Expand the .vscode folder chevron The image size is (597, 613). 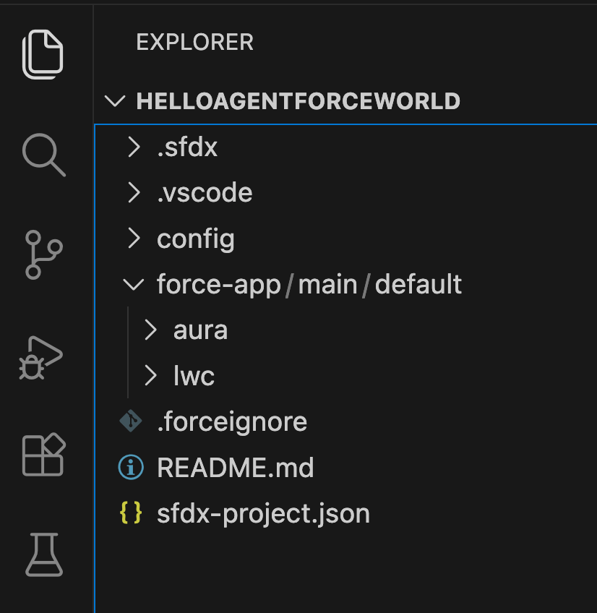pyautogui.click(x=134, y=193)
